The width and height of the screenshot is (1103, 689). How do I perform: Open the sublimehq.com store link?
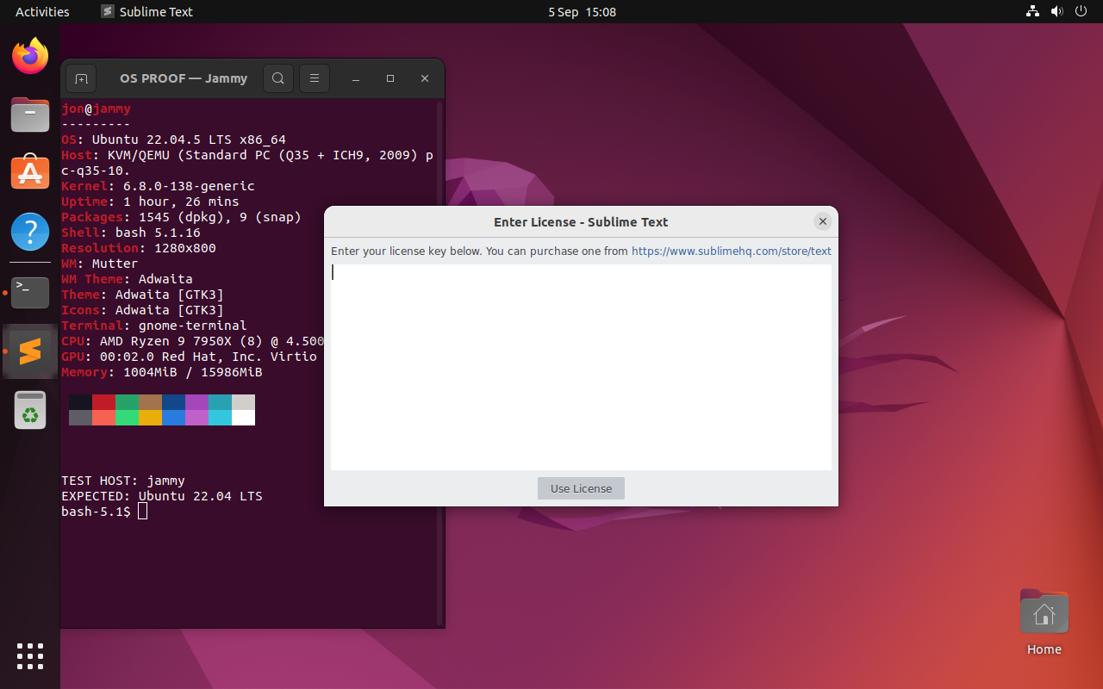[x=732, y=251]
